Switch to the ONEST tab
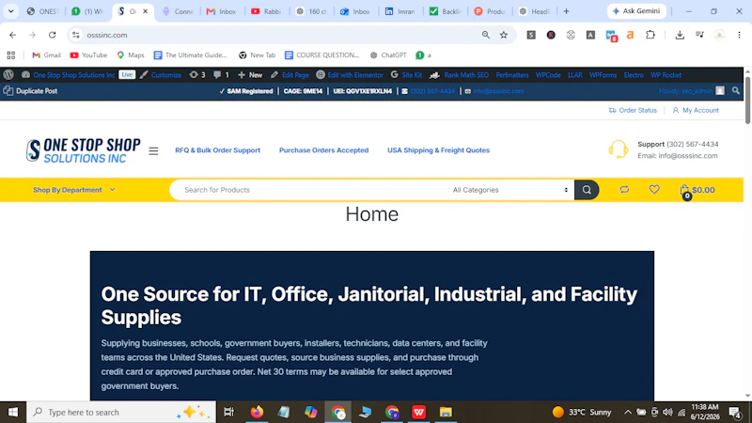Screen dimensions: 752x423 tap(42, 11)
